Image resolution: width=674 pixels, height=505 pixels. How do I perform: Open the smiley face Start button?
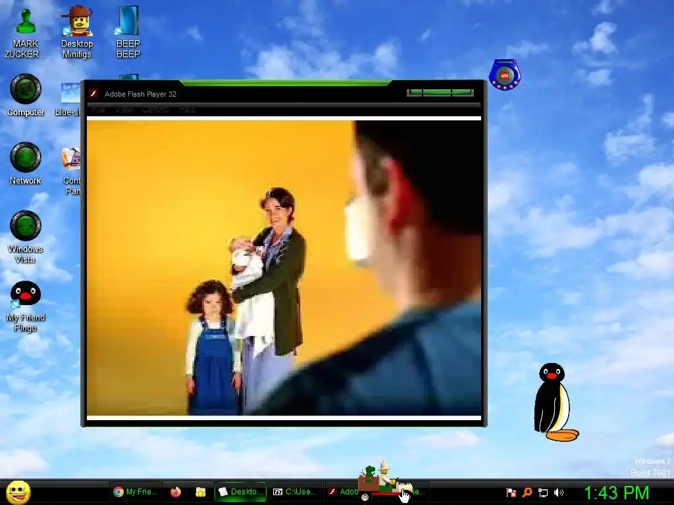click(18, 493)
